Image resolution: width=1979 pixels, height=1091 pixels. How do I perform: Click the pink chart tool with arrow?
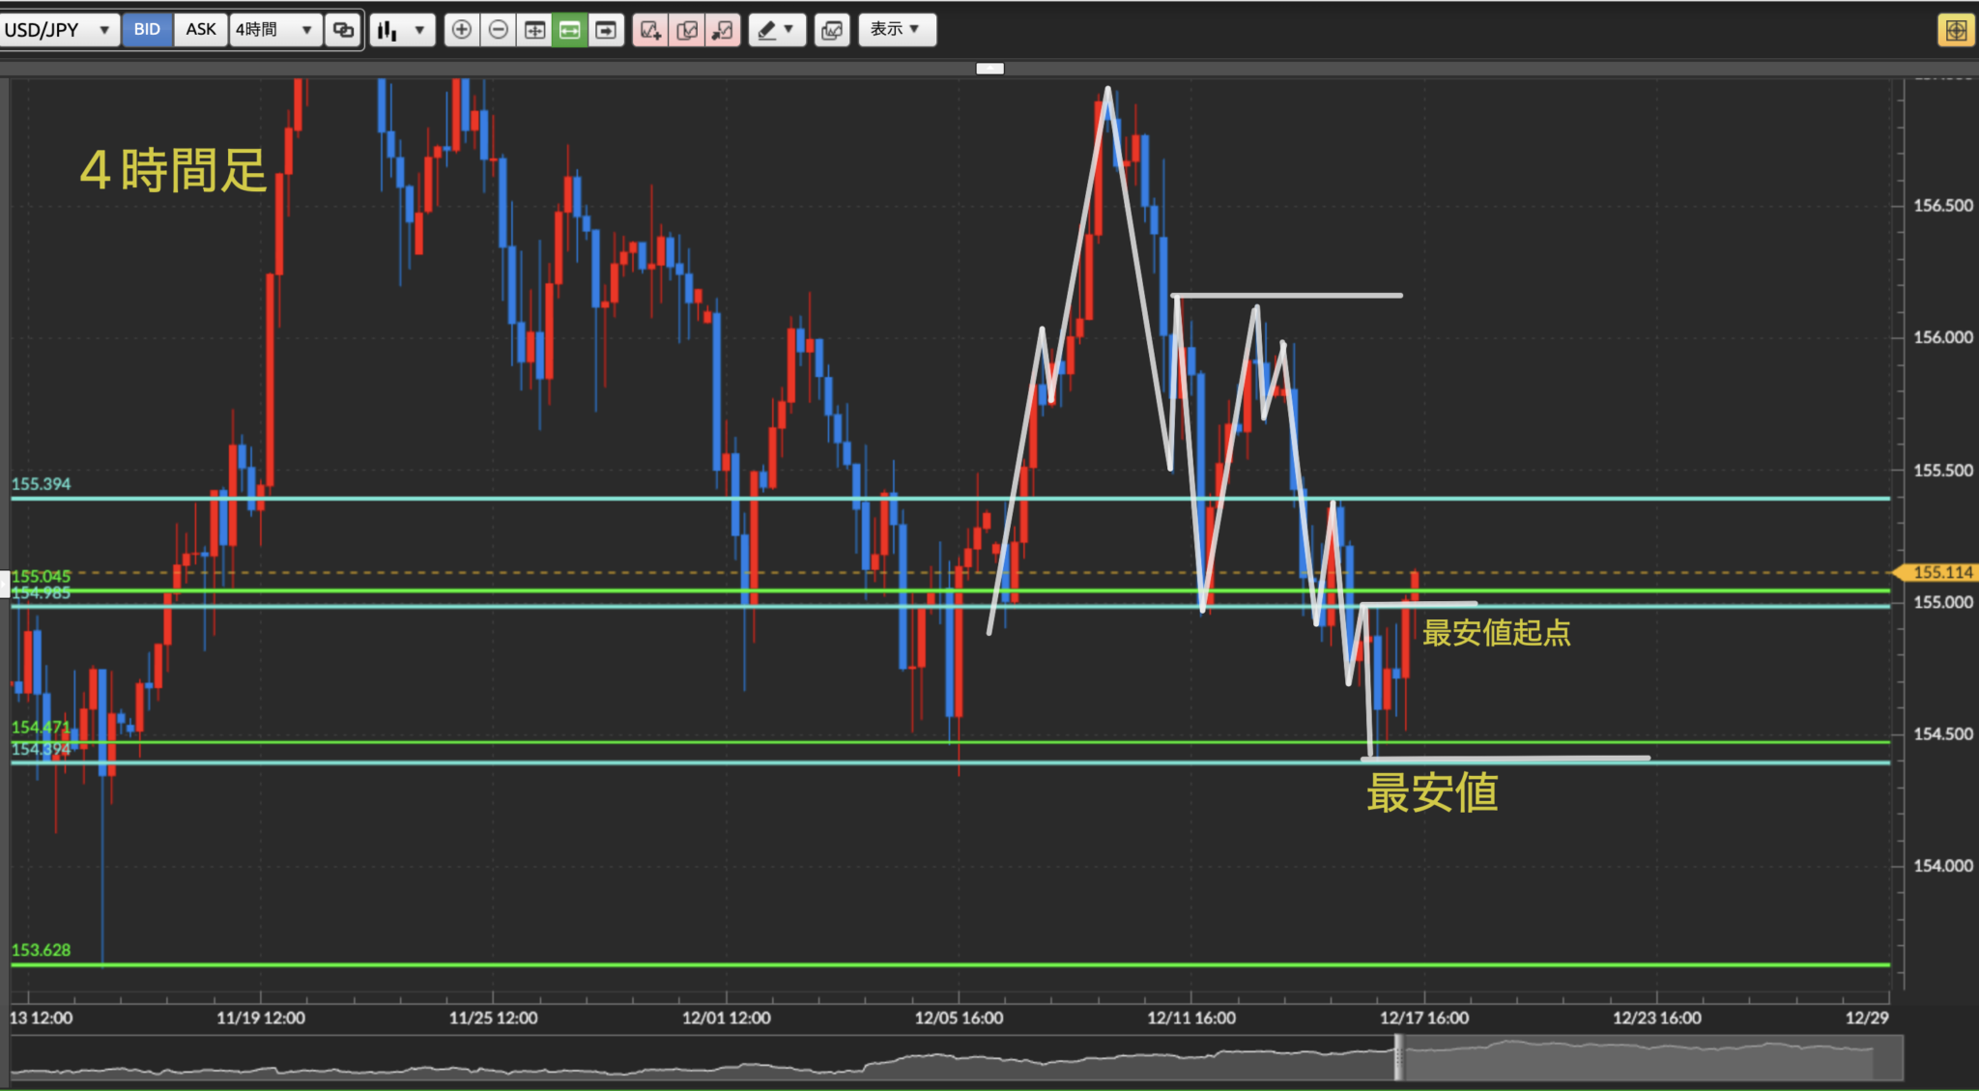(x=722, y=30)
